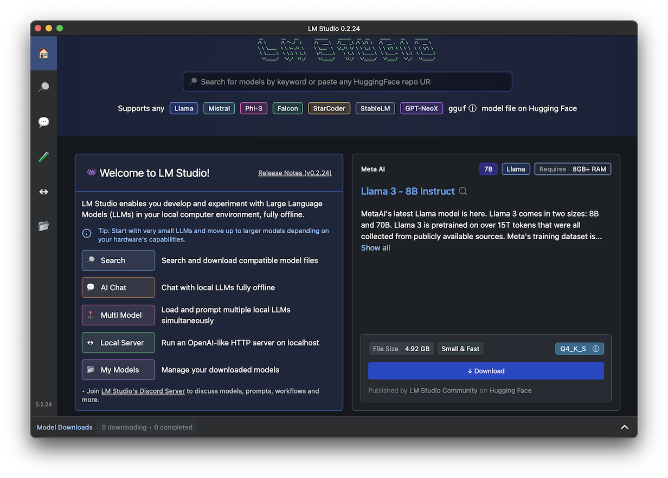668x478 pixels.
Task: Click the My Models welcome button
Action: [x=118, y=370]
